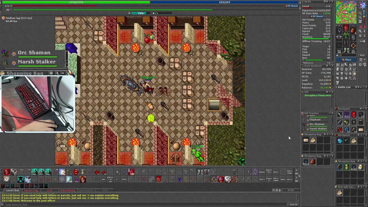Click the green orc head item in Backpack
The height and width of the screenshot is (207, 368).
click(x=347, y=122)
